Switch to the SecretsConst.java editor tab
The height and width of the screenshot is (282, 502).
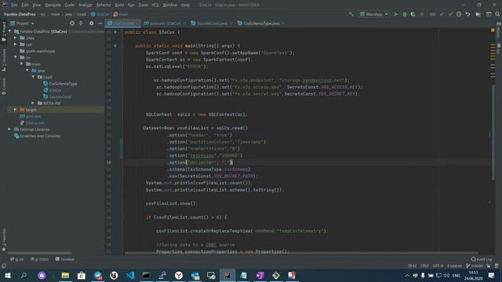coord(212,23)
